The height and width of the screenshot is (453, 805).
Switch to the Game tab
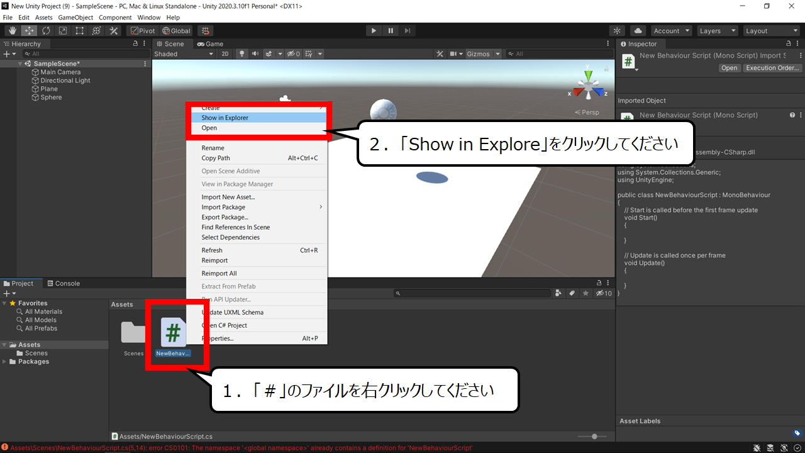(210, 44)
